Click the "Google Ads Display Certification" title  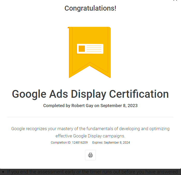coord(90,94)
